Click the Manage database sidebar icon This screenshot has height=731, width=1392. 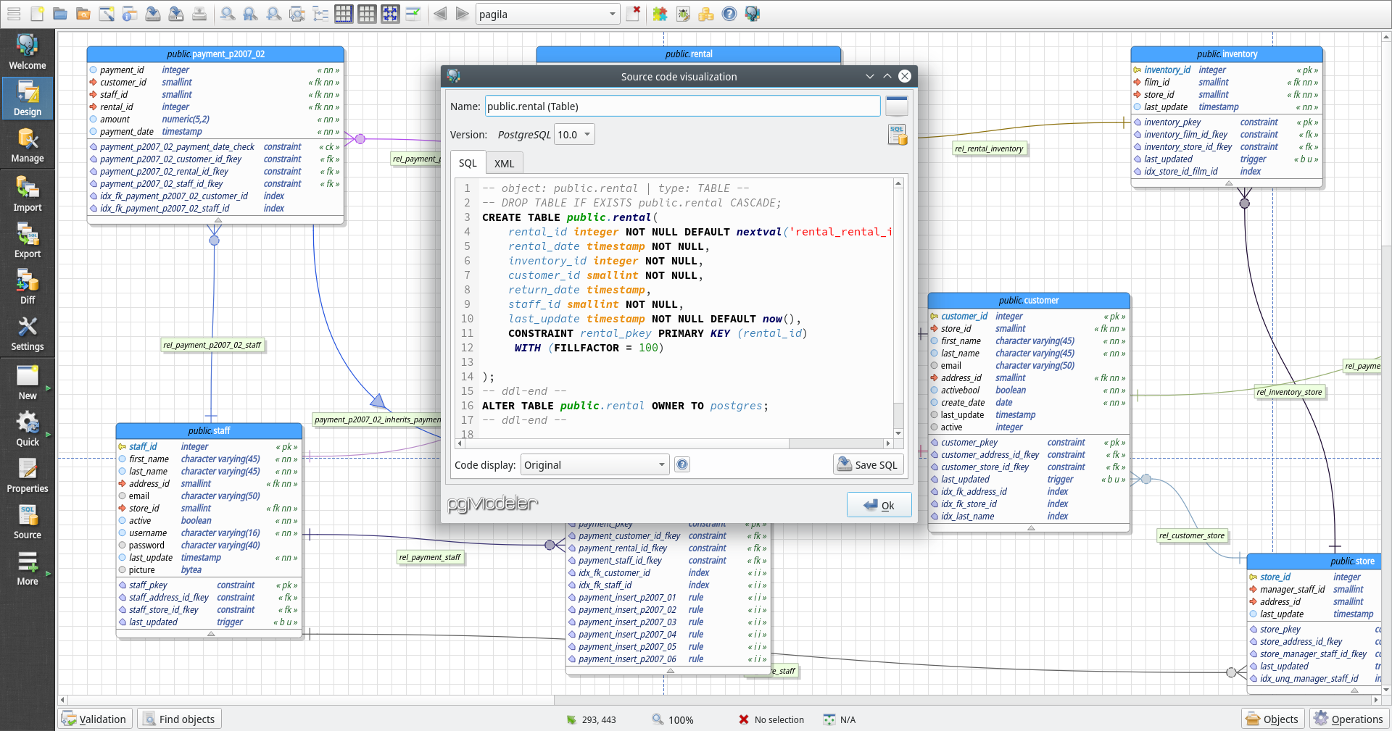point(27,145)
